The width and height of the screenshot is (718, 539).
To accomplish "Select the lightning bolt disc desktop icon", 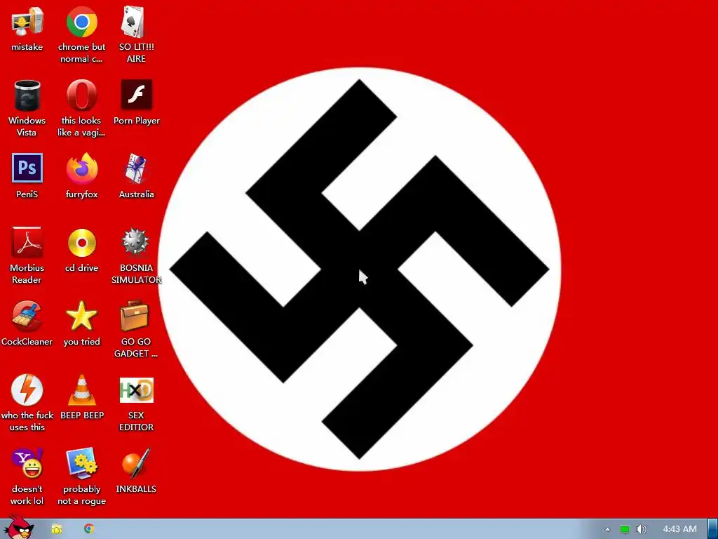I will tap(27, 390).
